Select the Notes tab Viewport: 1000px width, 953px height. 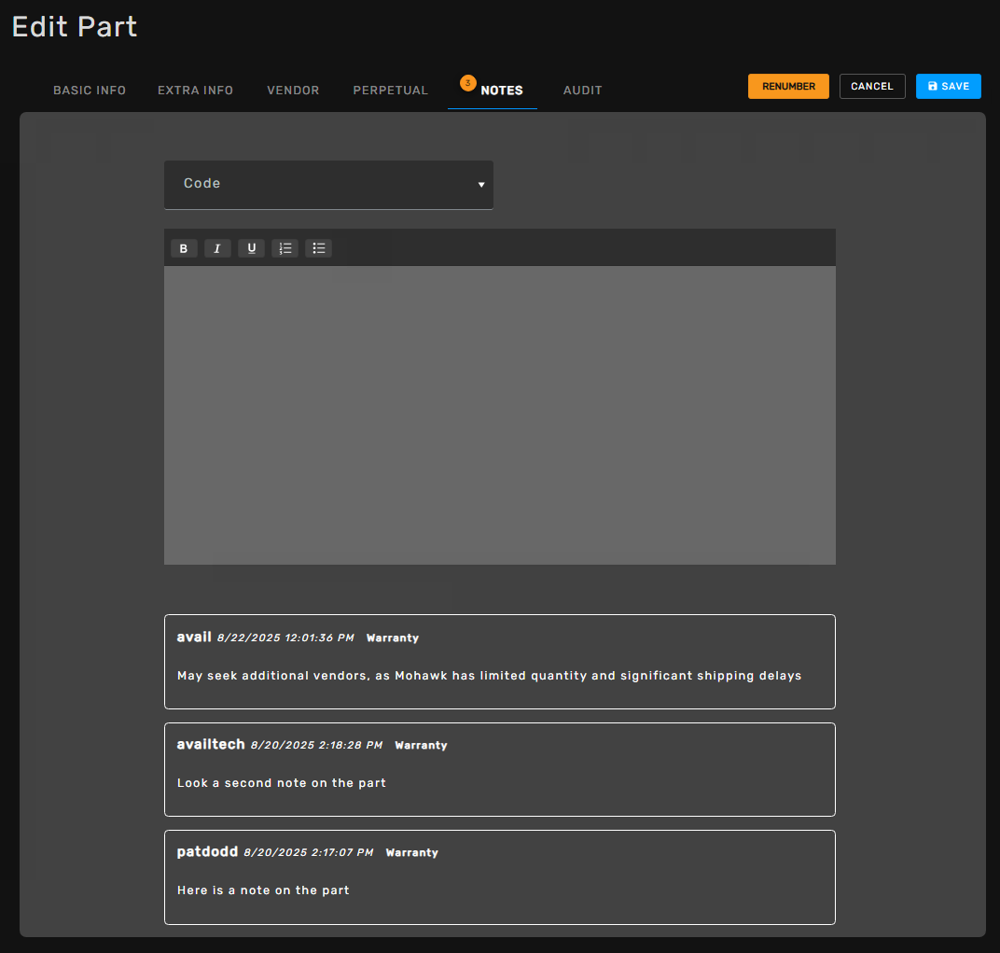pyautogui.click(x=501, y=91)
